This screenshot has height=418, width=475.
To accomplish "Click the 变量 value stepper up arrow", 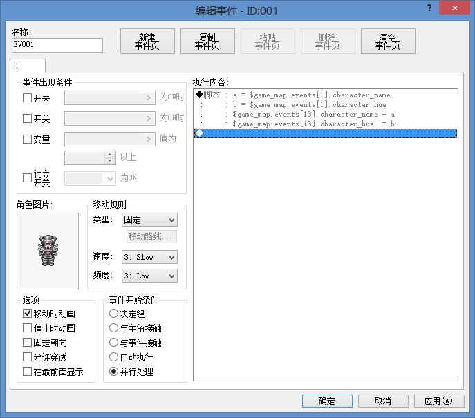I will point(110,155).
